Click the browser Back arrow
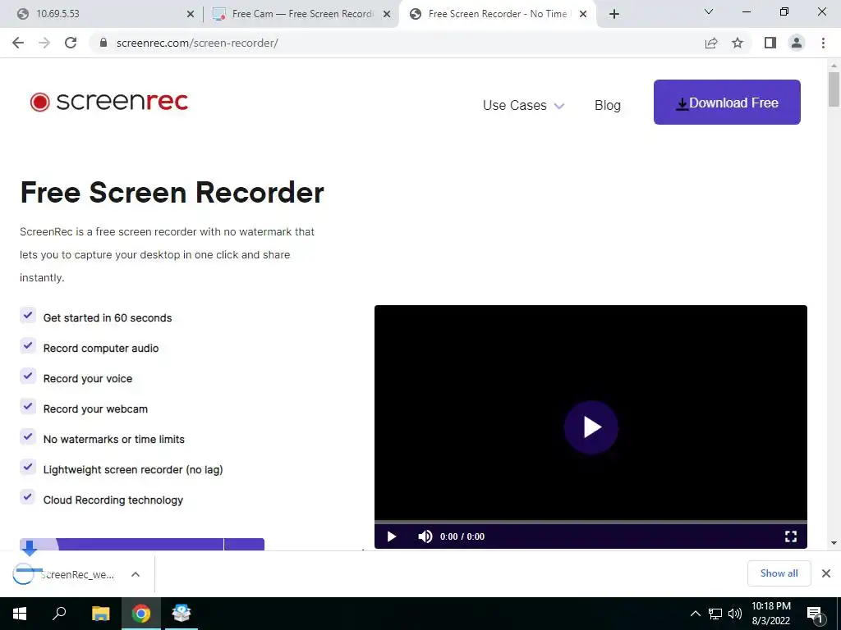 tap(18, 43)
